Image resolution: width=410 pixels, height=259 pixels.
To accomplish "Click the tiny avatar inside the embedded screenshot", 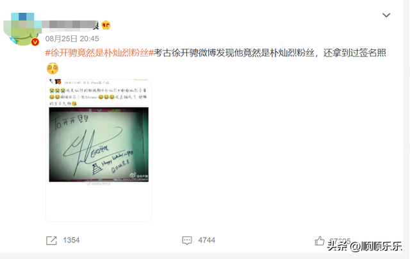I will (x=56, y=82).
